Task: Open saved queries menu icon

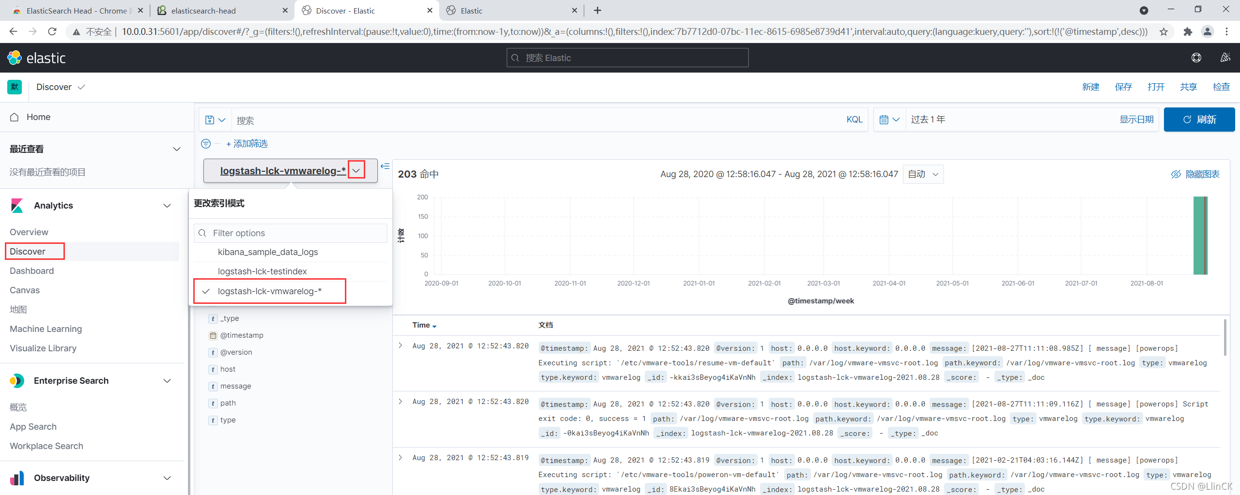Action: [215, 120]
